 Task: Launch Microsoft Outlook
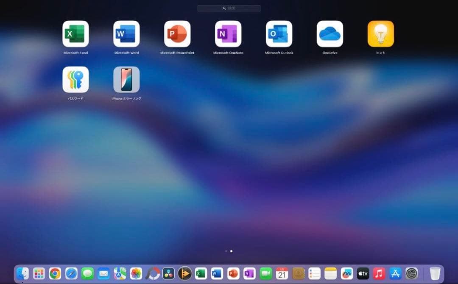tap(279, 35)
